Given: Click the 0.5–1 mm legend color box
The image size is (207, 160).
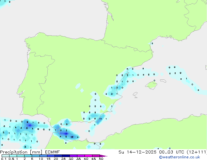Looking at the screenshot, I should point(13,156).
